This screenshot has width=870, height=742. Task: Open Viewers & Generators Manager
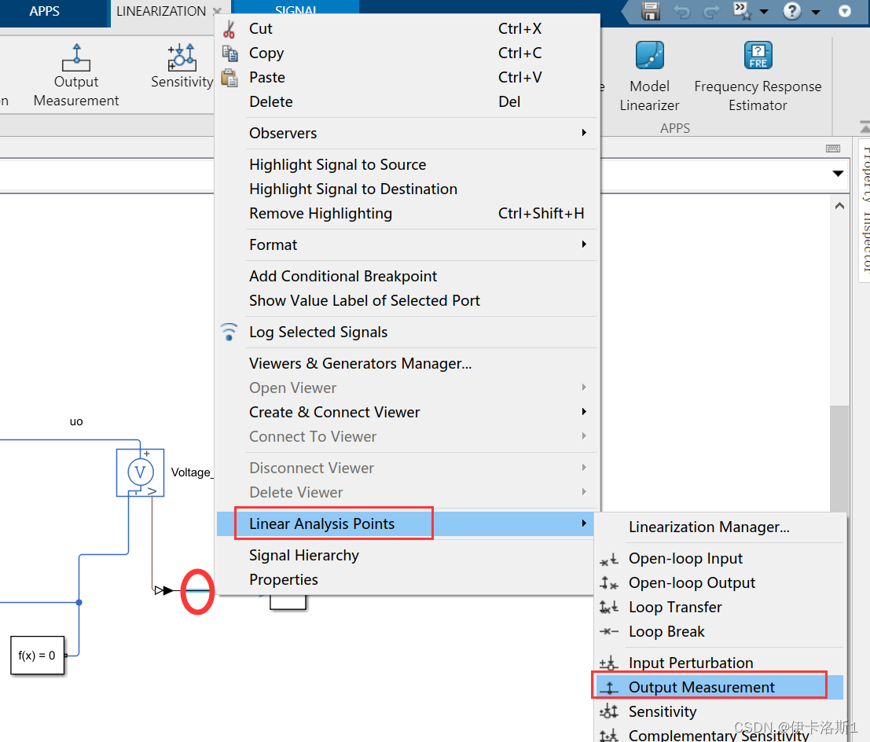[408, 363]
